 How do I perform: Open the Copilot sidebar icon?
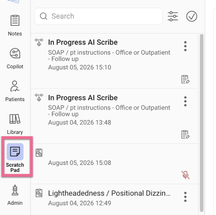pos(15,59)
